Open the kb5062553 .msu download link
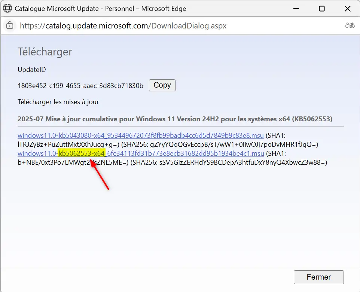Screen dimensions: 360x292 point(141,153)
